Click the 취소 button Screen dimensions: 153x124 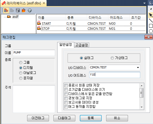[117, 118]
